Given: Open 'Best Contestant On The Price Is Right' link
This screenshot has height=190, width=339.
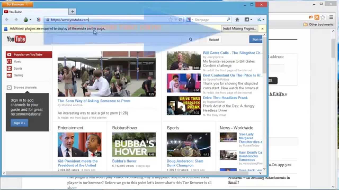Looking at the screenshot, I should tap(233, 75).
